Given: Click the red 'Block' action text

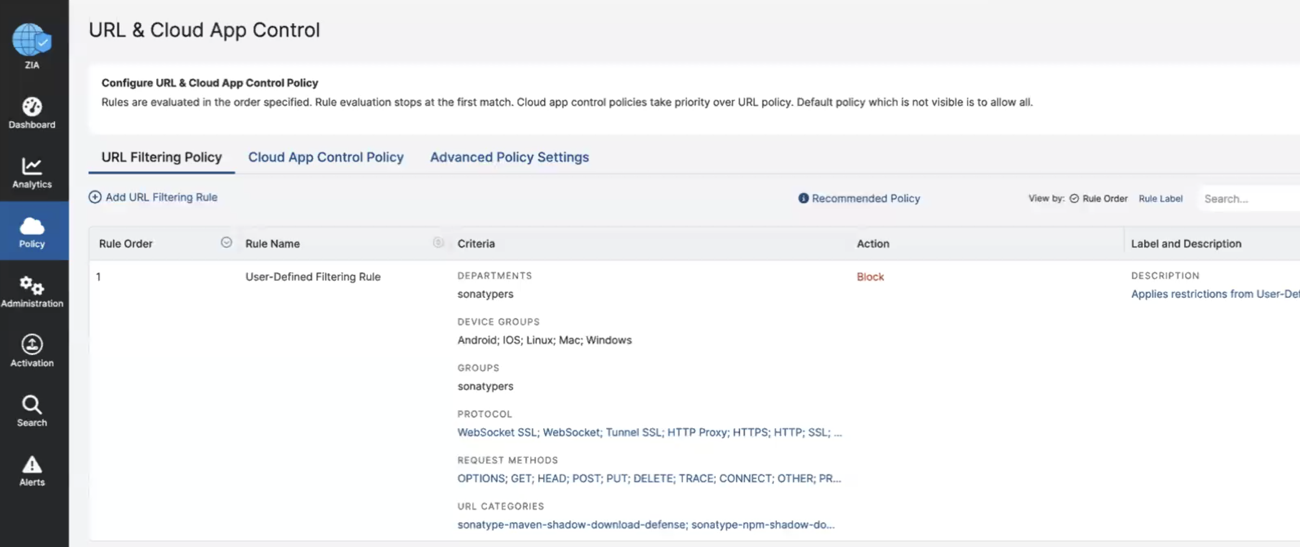Looking at the screenshot, I should tap(870, 277).
